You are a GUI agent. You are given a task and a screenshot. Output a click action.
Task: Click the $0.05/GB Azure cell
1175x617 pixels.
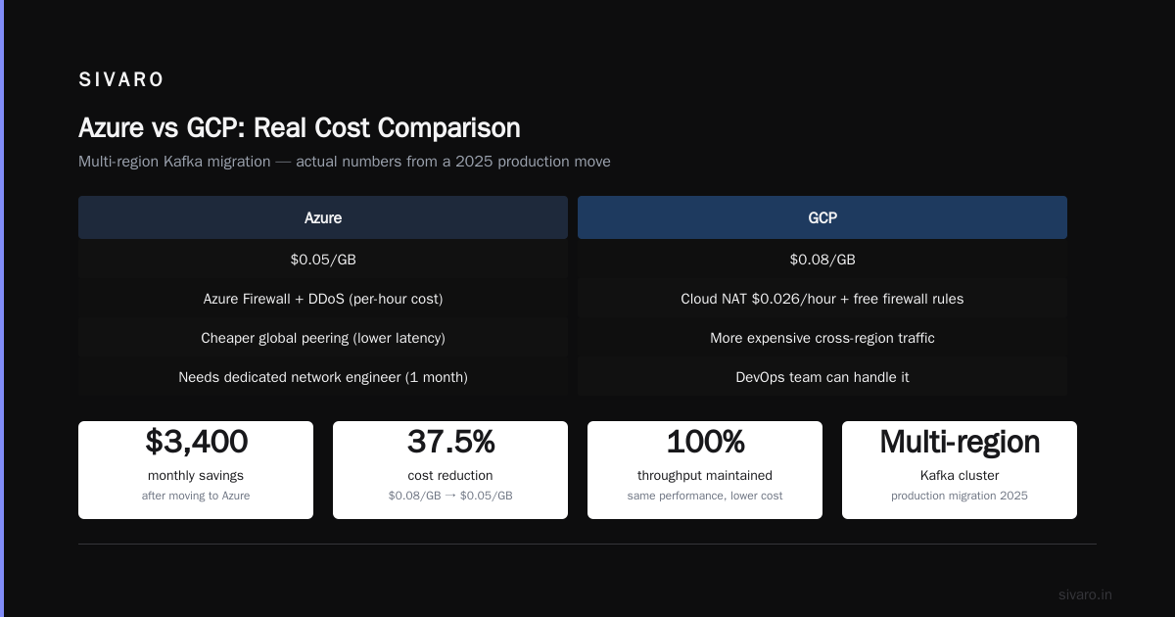click(x=323, y=260)
